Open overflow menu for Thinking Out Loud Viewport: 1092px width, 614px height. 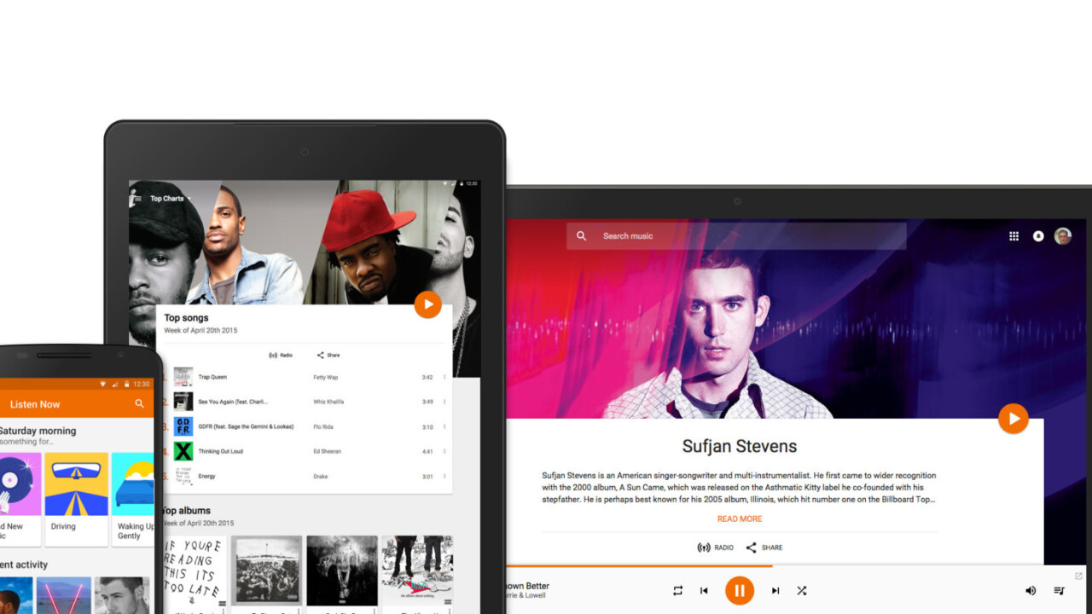coord(444,451)
